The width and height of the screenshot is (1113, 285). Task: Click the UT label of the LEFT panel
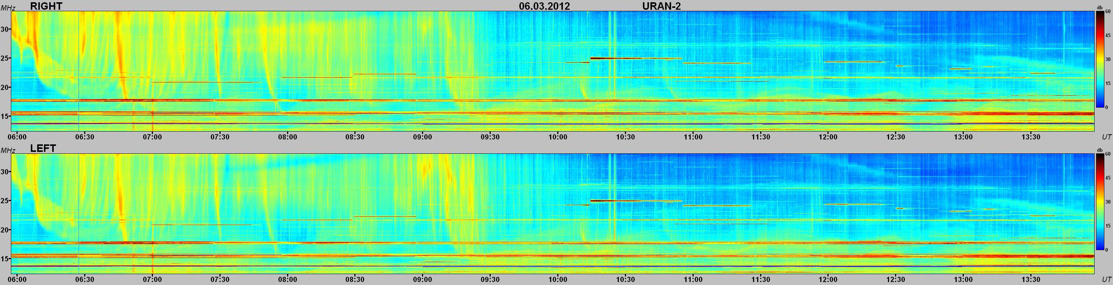(1107, 279)
